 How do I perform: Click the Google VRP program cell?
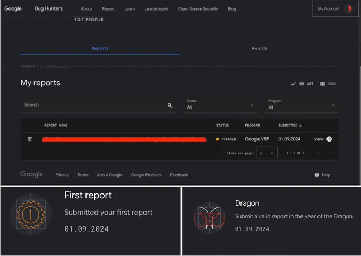[x=257, y=139]
